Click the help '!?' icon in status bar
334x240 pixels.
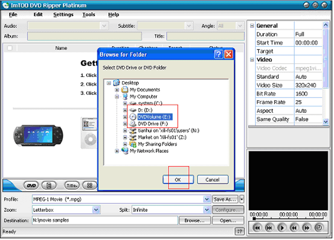(x=240, y=232)
